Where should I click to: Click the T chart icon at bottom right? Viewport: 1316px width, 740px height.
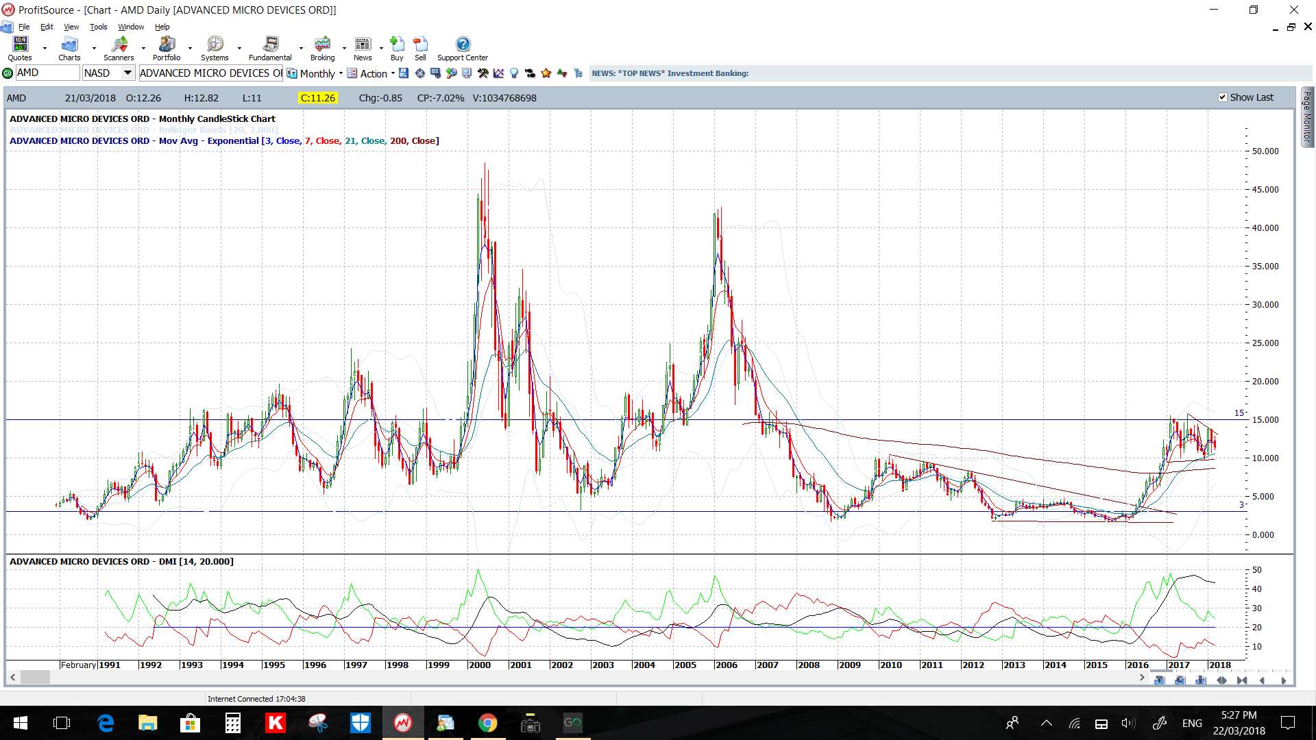point(1159,680)
